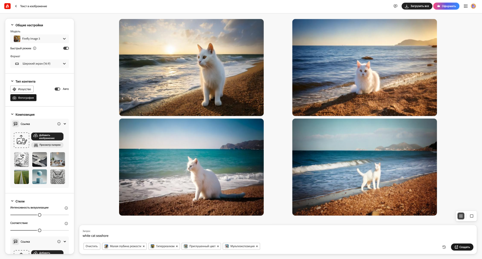
Task: Collapse the Общие настройки section
Action: tap(12, 25)
